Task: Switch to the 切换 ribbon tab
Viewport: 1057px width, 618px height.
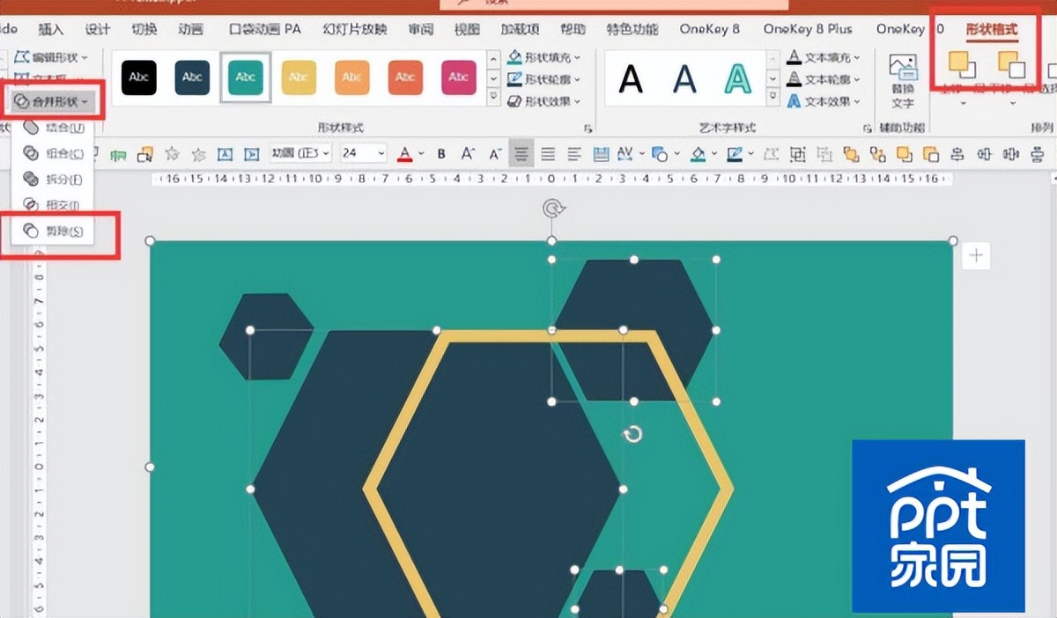Action: 144,29
